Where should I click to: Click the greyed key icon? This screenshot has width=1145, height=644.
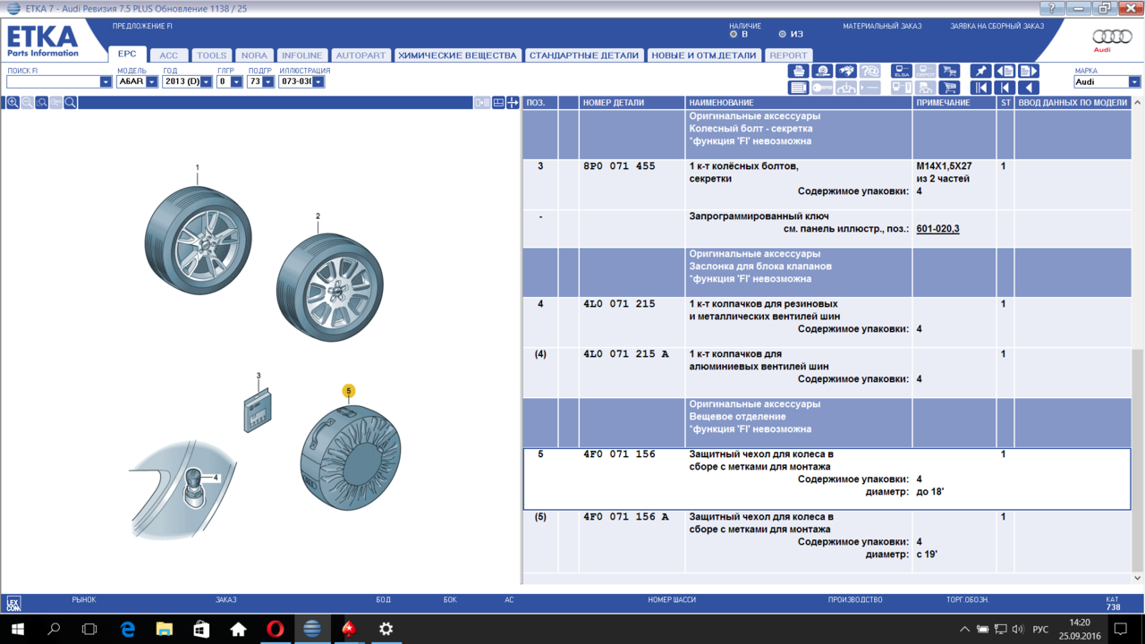click(822, 88)
